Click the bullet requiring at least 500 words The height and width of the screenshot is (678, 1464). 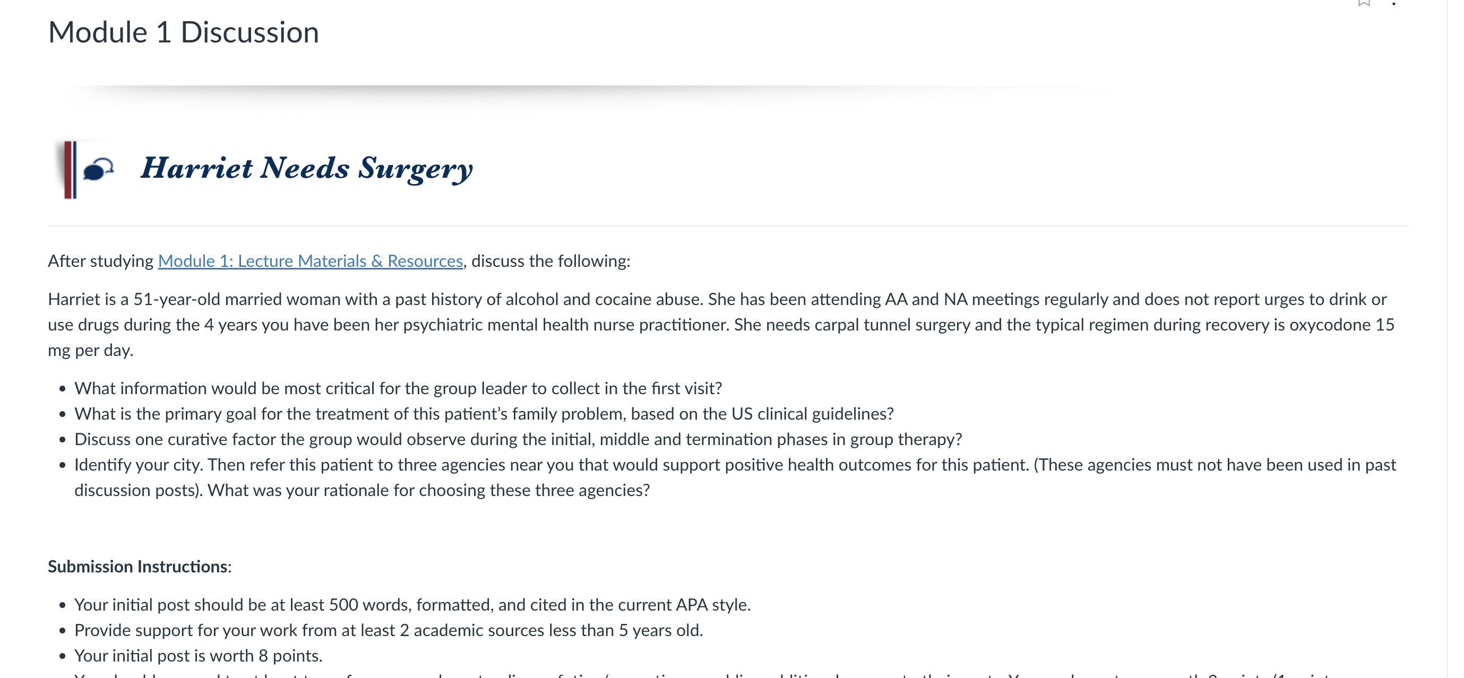(x=412, y=604)
